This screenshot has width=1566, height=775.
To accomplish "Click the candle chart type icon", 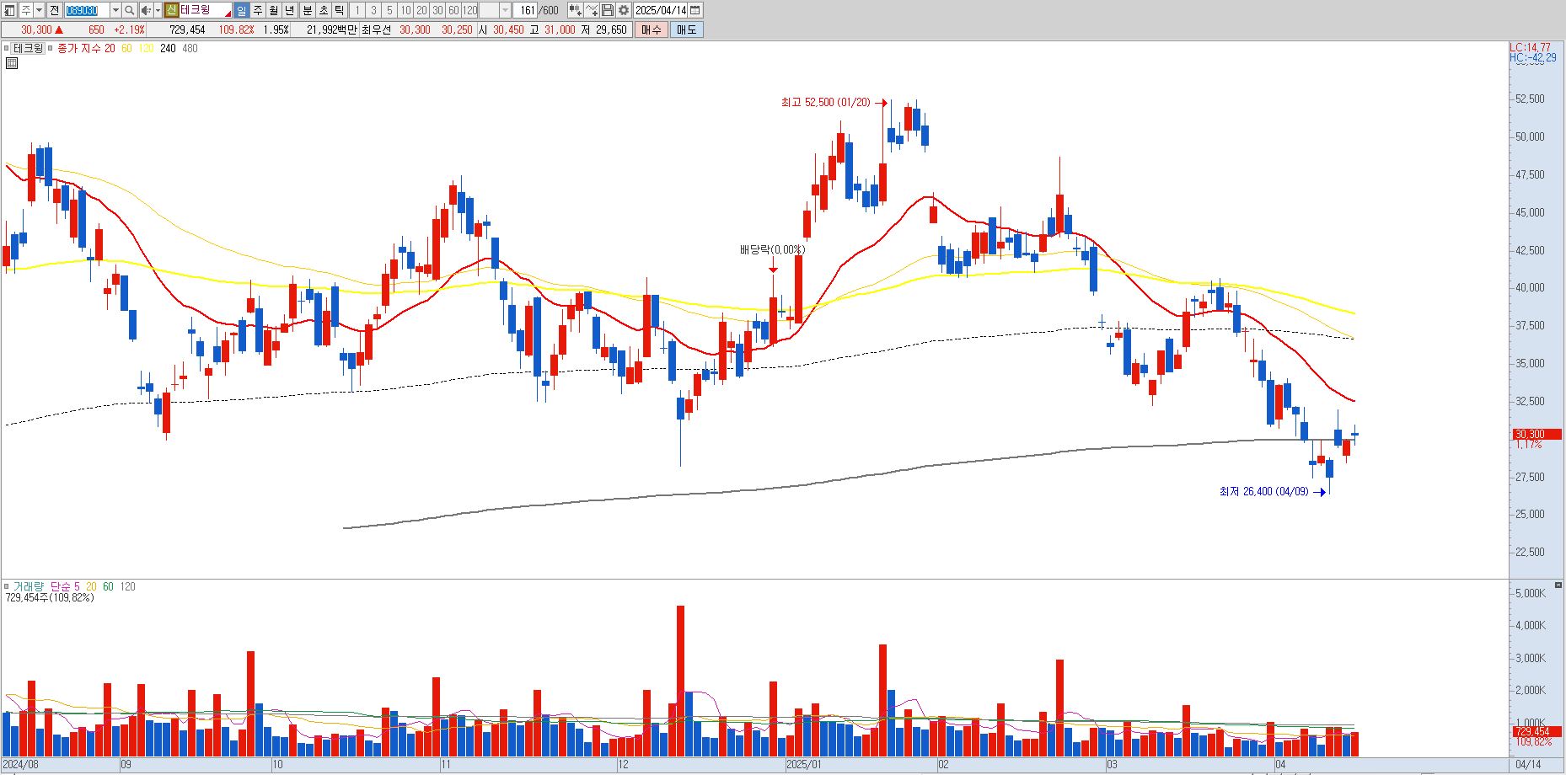I will coord(575,10).
